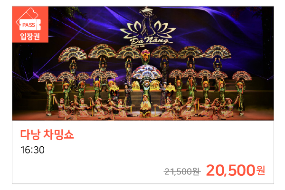Click the conical hat woman silhouette
Viewport: 285px width, 190px height.
coord(147,19)
